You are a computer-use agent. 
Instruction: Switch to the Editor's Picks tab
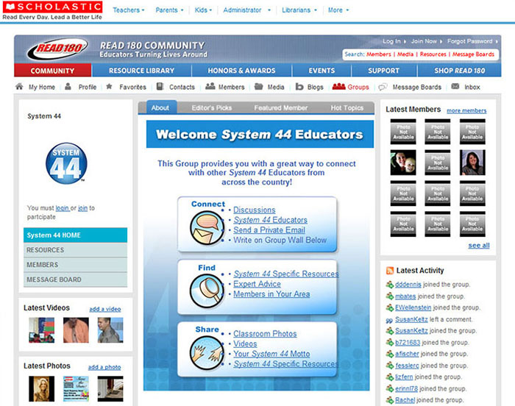(212, 107)
